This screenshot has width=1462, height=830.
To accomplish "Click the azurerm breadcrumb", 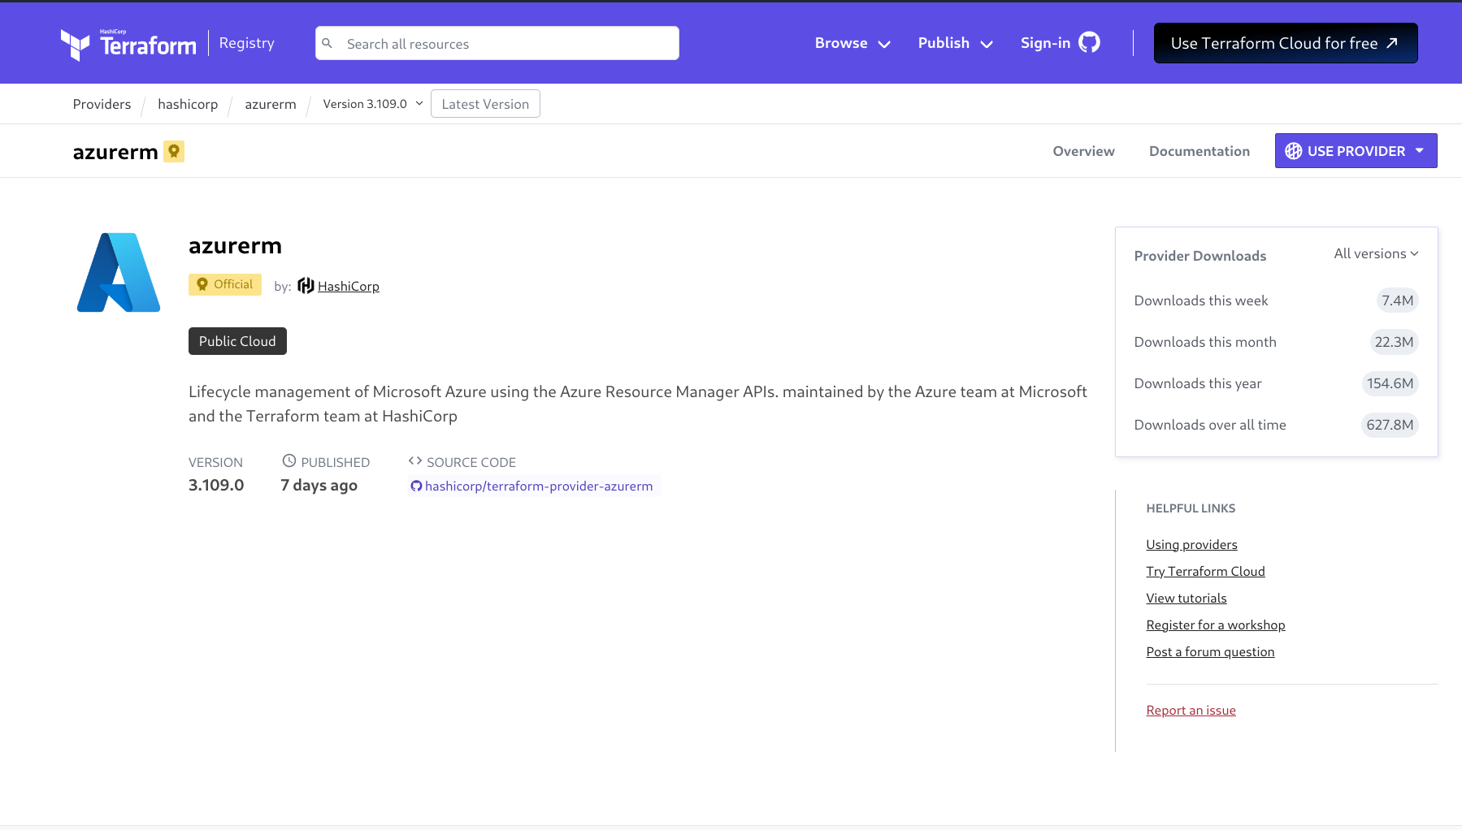I will [x=271, y=104].
